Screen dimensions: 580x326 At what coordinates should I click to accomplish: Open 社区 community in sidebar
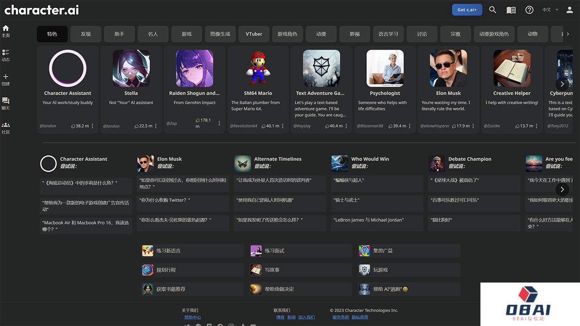(6, 128)
